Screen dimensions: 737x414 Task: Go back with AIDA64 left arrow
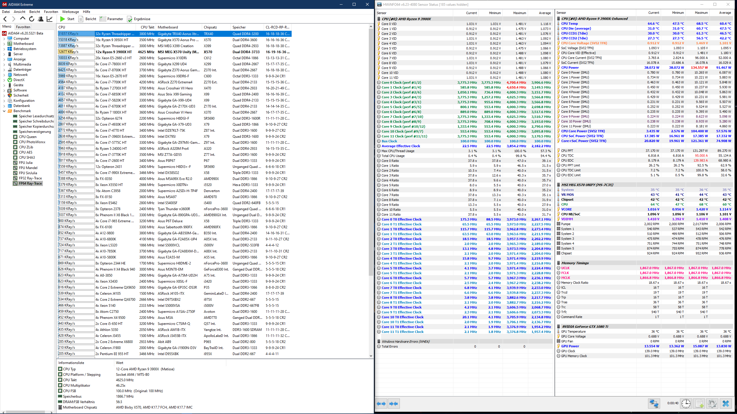[x=5, y=19]
